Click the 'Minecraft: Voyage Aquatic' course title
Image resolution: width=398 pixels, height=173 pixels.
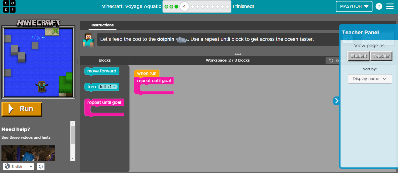pyautogui.click(x=131, y=6)
